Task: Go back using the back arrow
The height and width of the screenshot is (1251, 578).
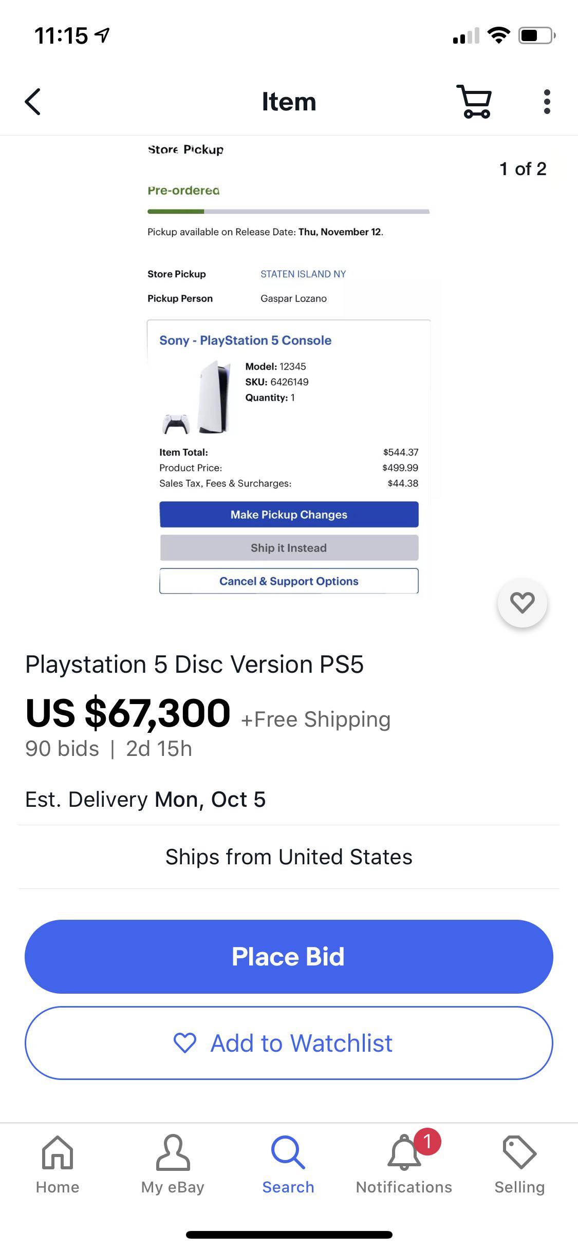Action: (x=32, y=101)
